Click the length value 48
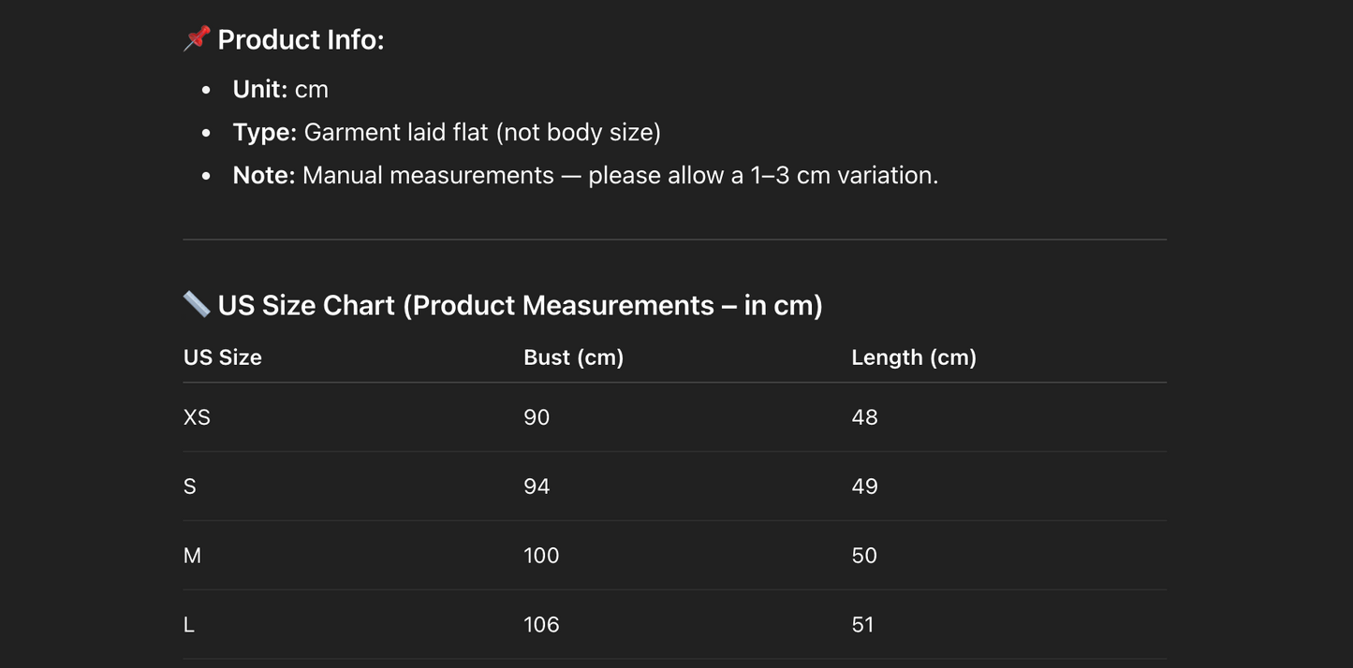1353x668 pixels. (864, 417)
